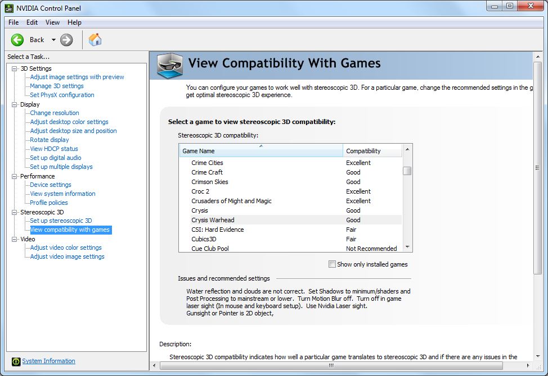This screenshot has height=376, width=548.
Task: Open Adjust video image settings
Action: (67, 257)
